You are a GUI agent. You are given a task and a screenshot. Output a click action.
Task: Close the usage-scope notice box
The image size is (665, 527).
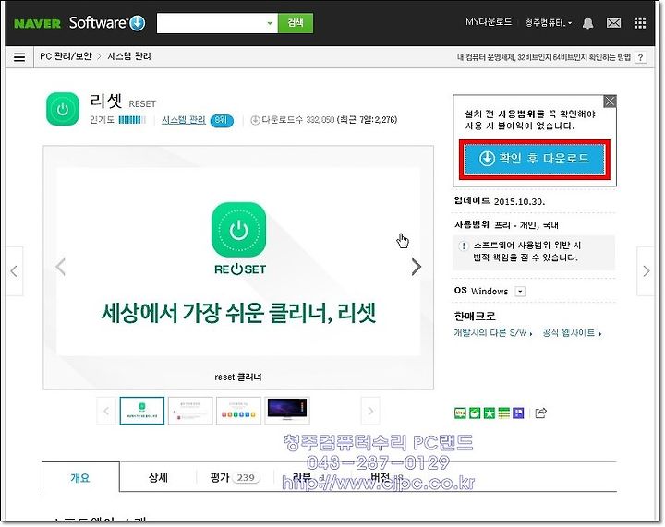[x=610, y=102]
